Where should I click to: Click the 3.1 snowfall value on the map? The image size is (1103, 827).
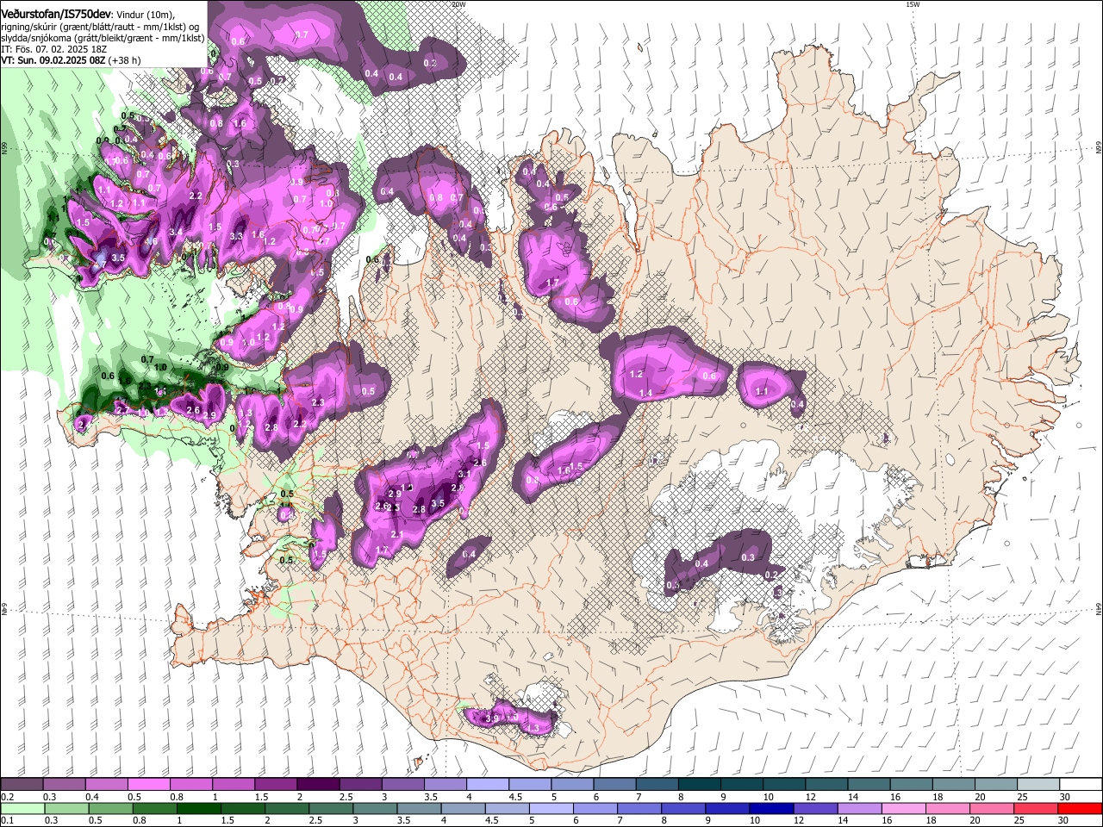464,475
